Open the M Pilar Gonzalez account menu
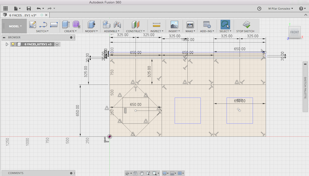309x176 pixels. 281,9
